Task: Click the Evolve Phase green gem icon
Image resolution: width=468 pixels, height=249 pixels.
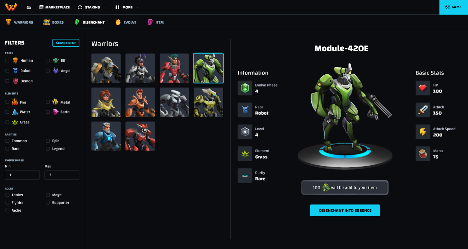Action: [245, 88]
